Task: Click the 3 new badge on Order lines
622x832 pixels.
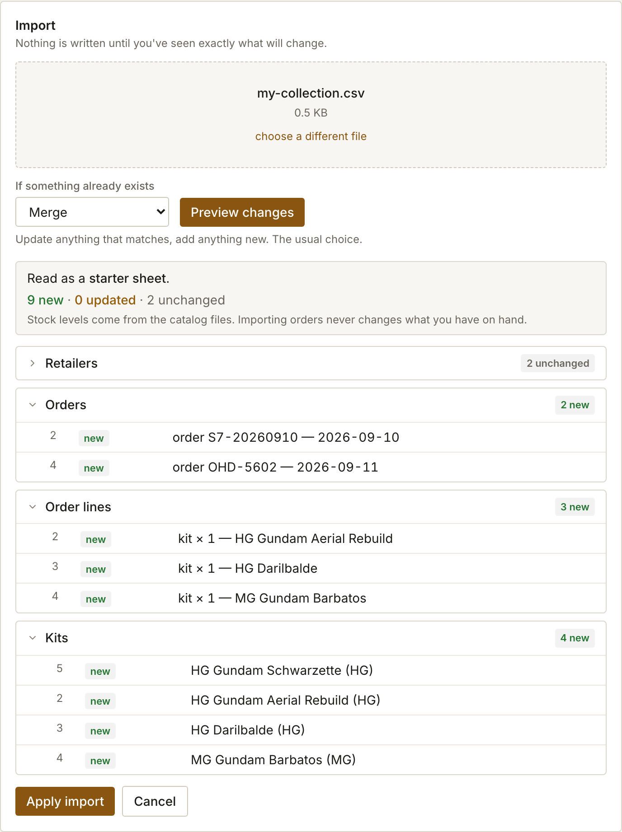Action: point(575,507)
